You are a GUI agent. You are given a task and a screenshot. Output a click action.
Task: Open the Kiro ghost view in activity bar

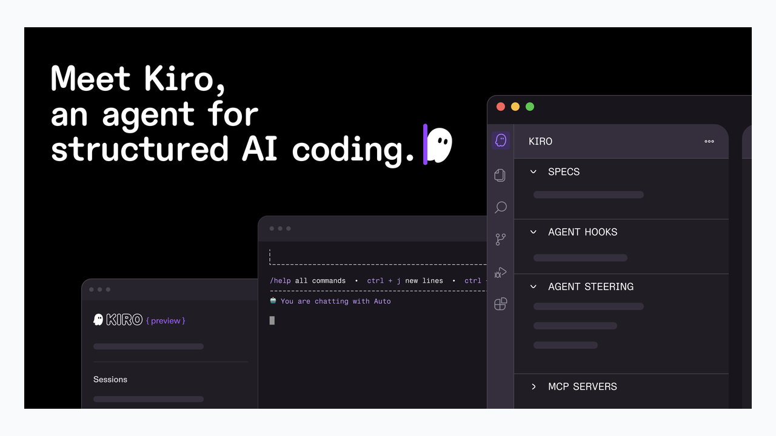click(x=501, y=140)
